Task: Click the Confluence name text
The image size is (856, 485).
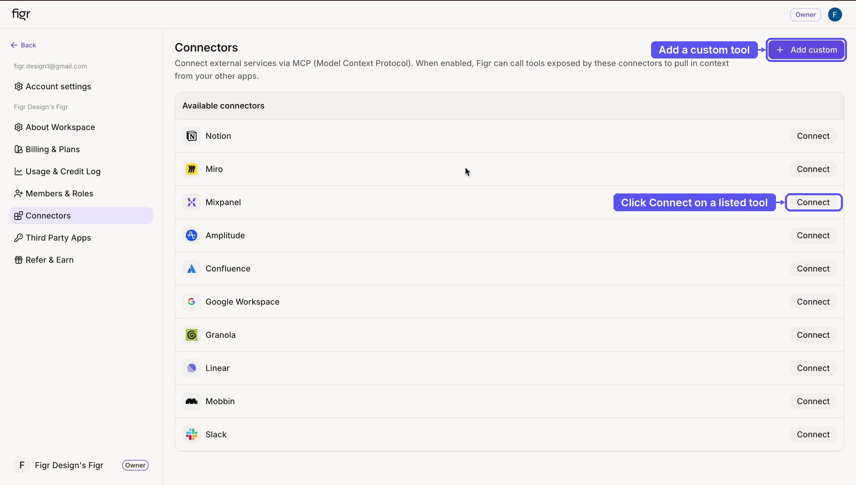Action: coord(228,269)
